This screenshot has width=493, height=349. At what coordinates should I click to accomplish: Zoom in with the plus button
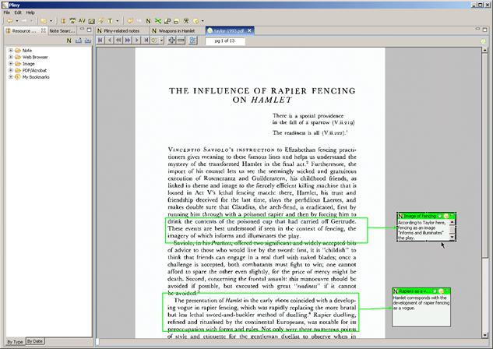(x=171, y=41)
